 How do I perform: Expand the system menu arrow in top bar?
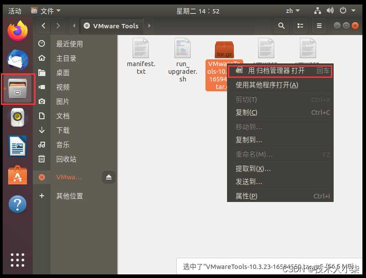click(353, 11)
